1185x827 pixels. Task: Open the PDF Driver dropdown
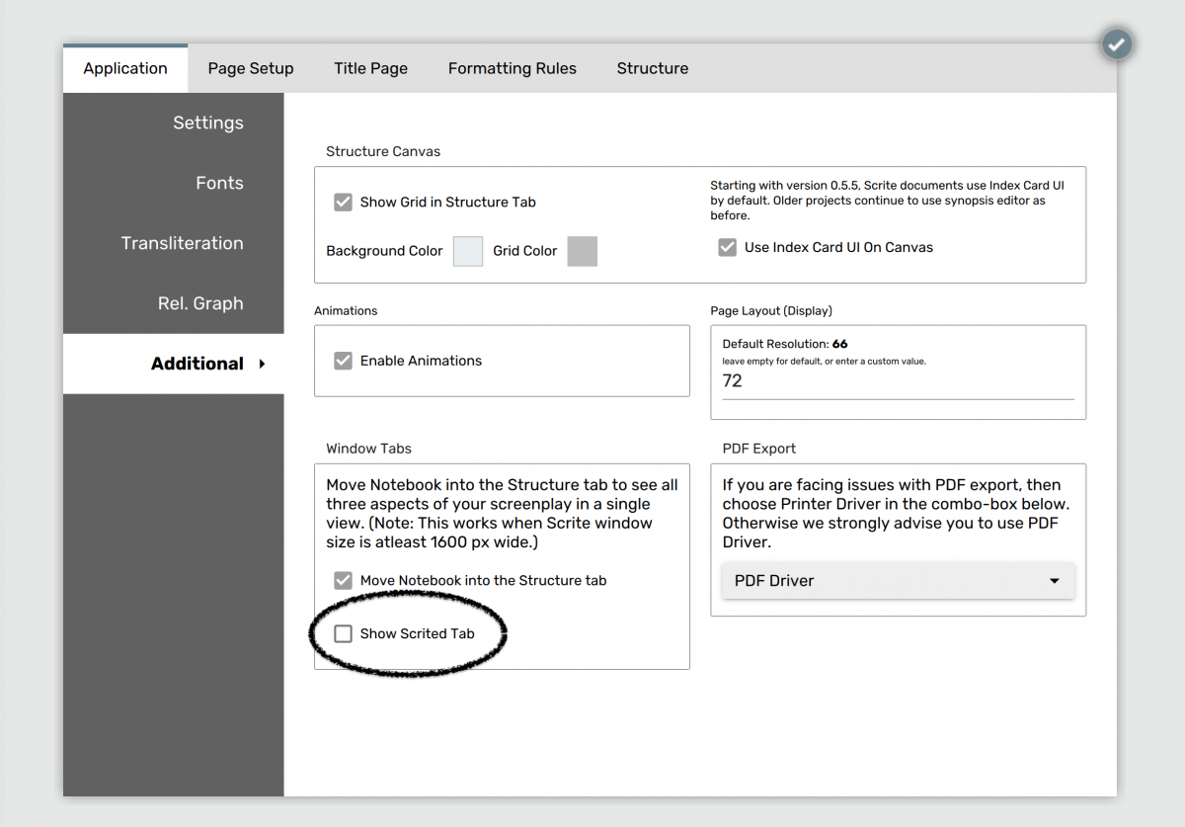898,580
